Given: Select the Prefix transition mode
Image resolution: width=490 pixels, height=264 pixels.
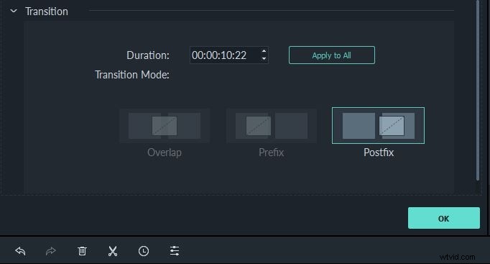Looking at the screenshot, I should coord(272,126).
